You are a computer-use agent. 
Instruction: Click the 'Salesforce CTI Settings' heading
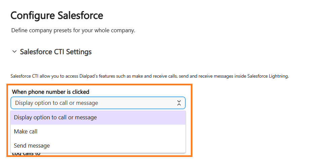[56, 52]
